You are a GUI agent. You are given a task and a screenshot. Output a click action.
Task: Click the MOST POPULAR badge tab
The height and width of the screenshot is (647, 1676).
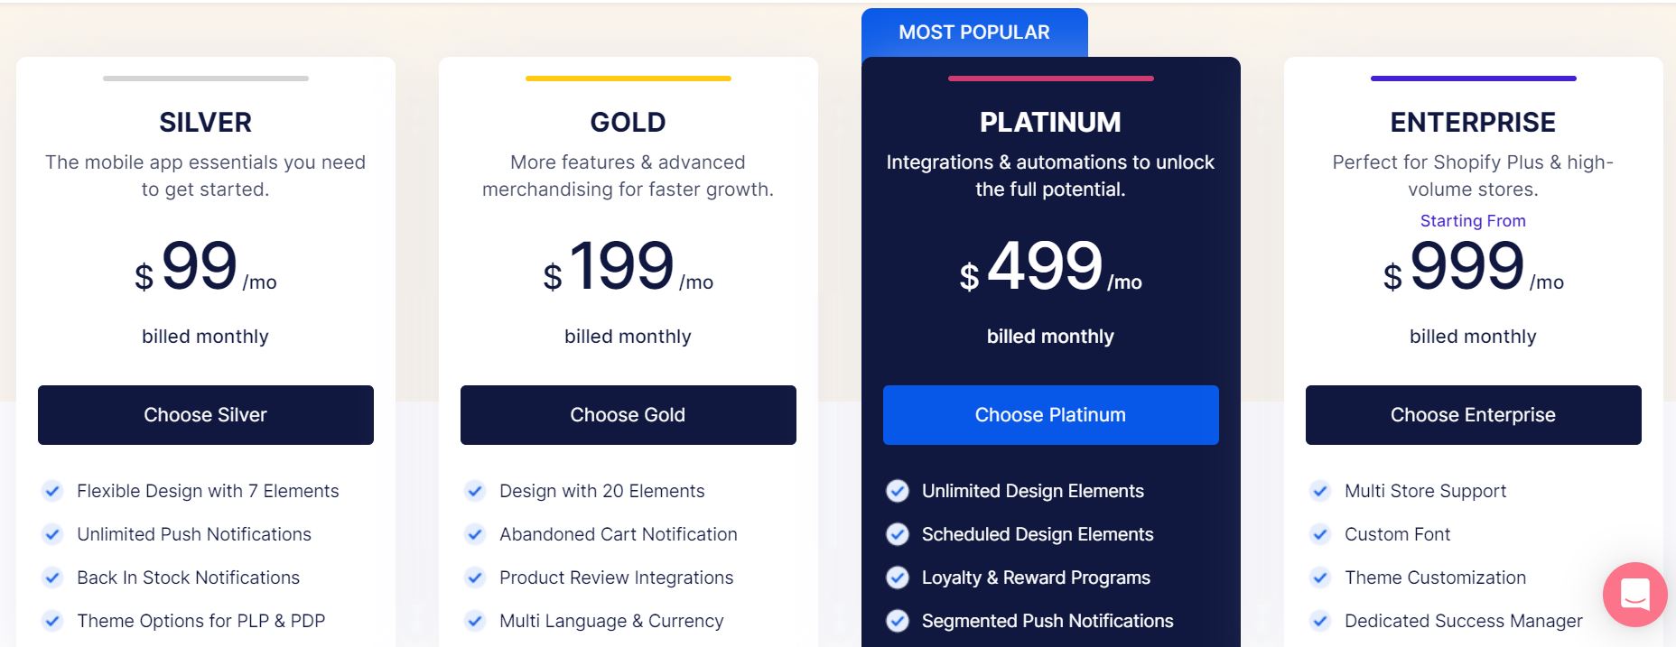pos(974,32)
